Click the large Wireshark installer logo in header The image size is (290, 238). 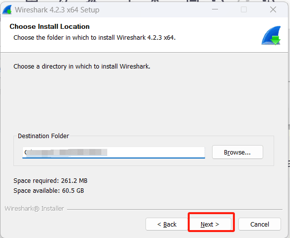271,36
